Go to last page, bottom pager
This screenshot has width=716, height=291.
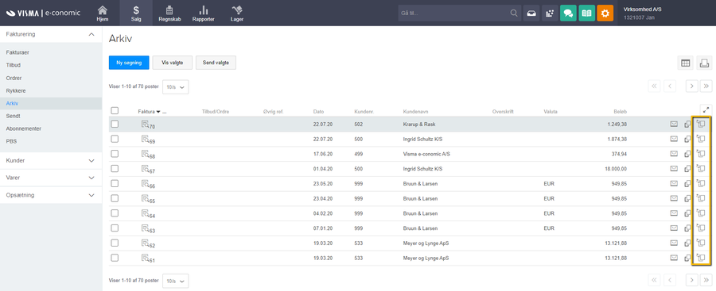[706, 280]
